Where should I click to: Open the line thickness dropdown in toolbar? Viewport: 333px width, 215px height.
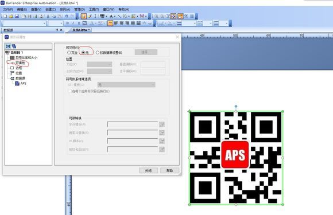[x=195, y=23]
